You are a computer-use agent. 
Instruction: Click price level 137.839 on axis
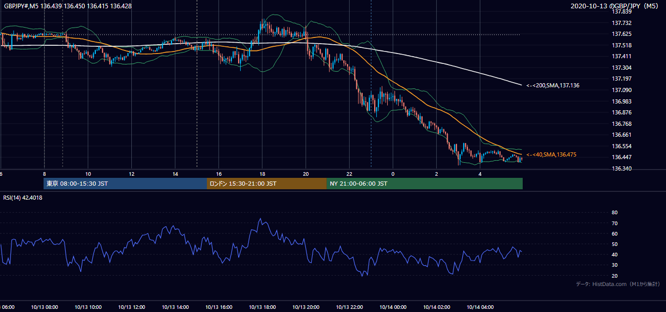622,11
